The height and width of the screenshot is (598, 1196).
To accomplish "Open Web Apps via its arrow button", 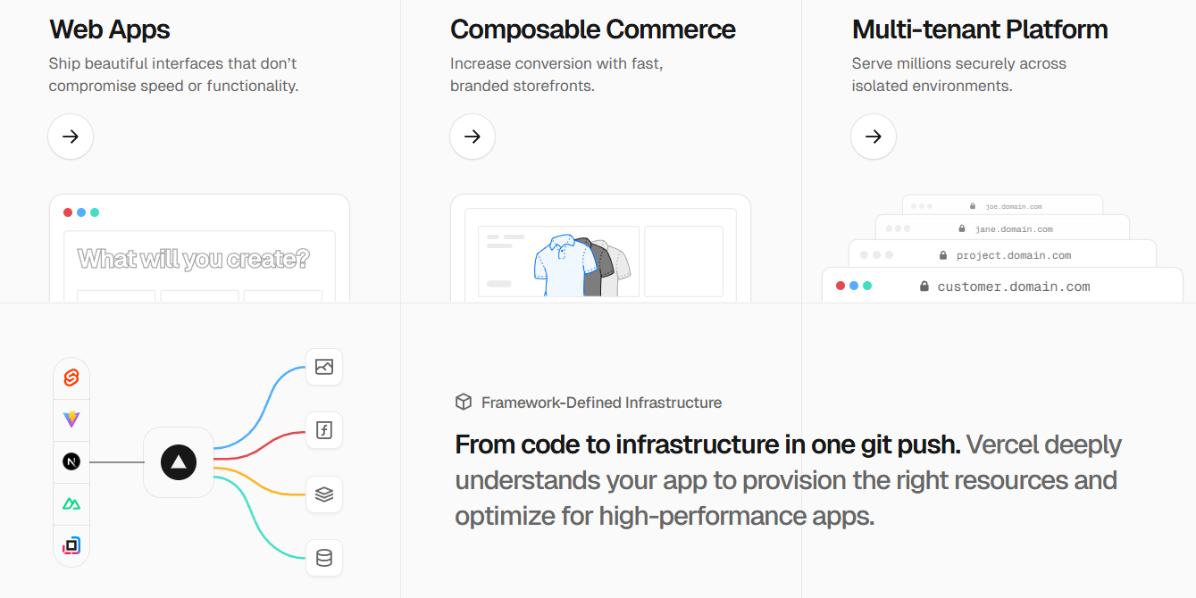I will point(71,137).
